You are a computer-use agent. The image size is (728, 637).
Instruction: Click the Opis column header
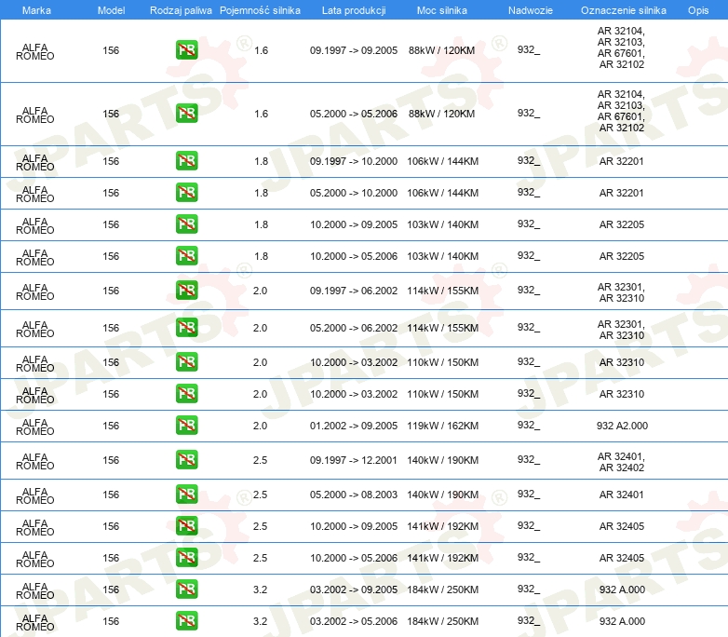coord(697,9)
